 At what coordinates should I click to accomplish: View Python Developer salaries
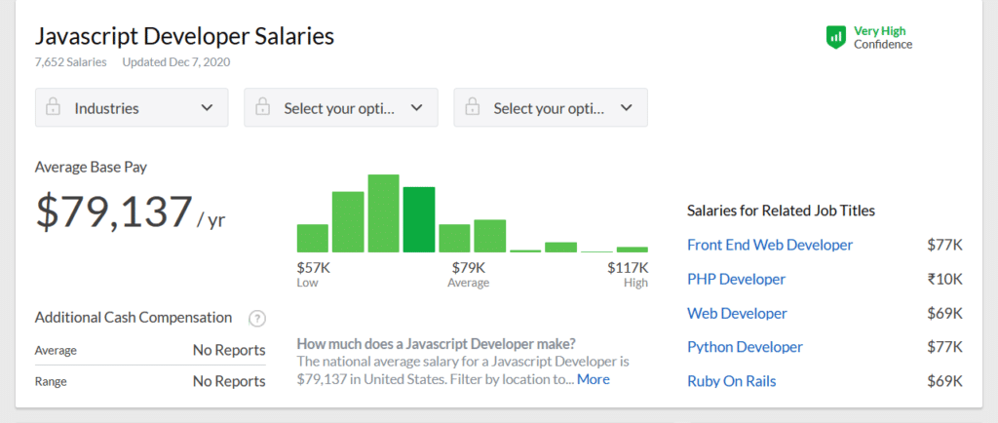click(x=745, y=347)
